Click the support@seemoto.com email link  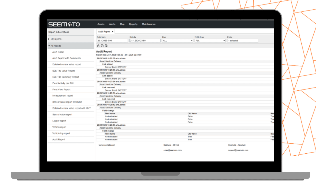pos(238,150)
